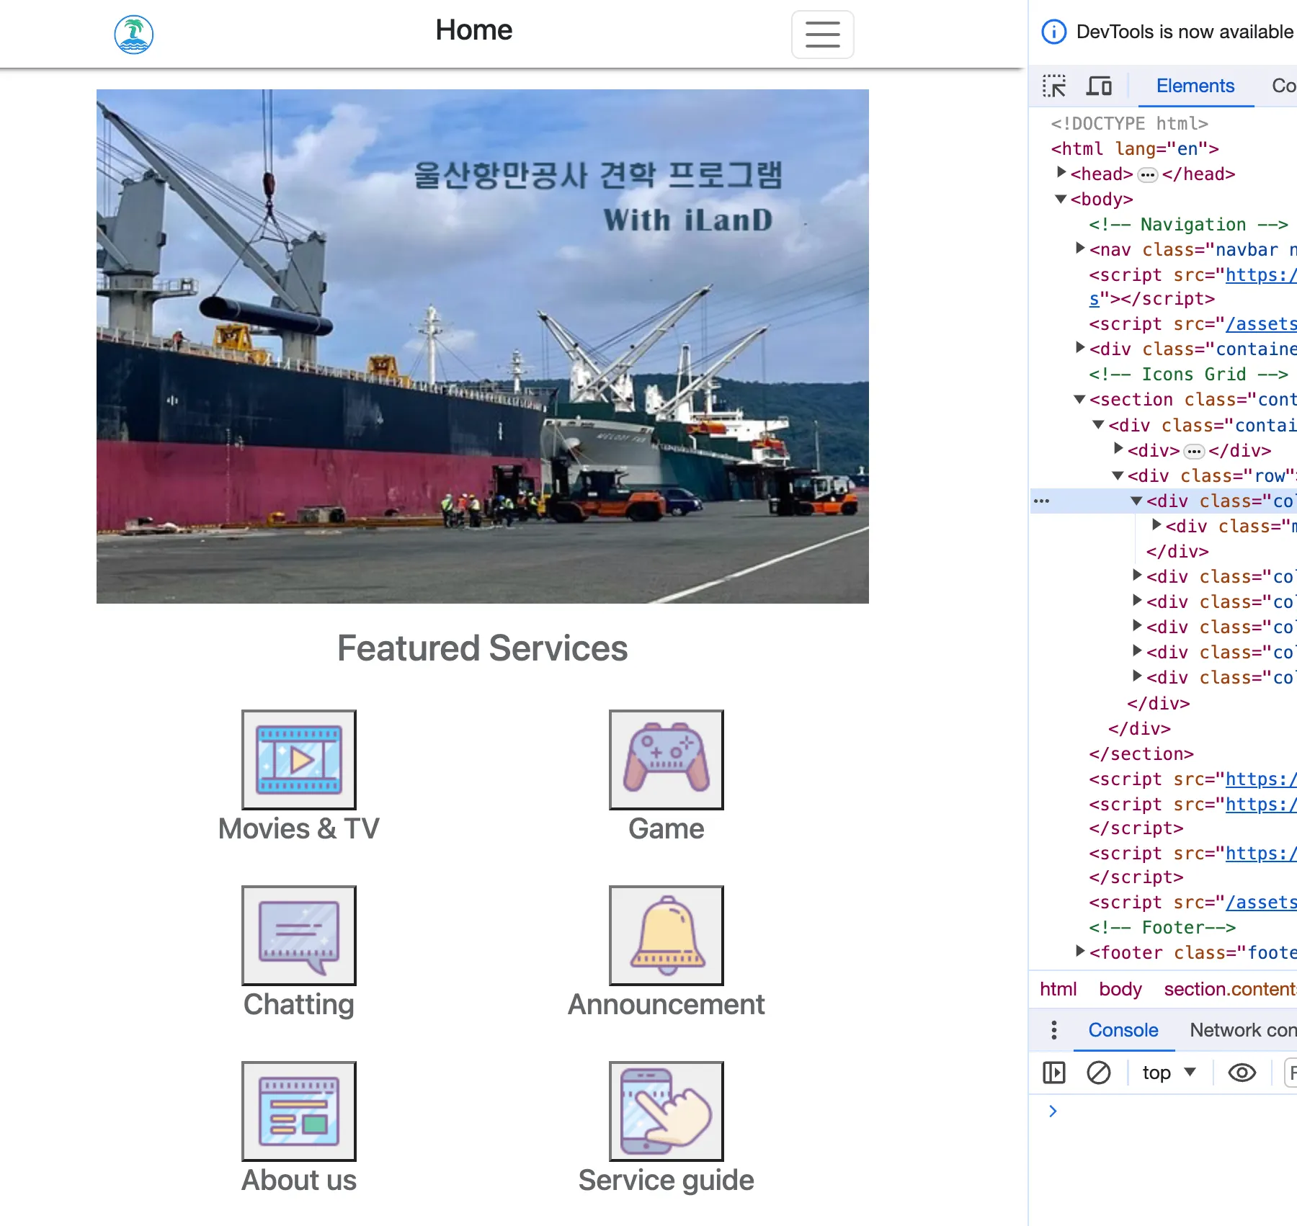Collapse the section class cont node
The width and height of the screenshot is (1297, 1226).
tap(1079, 399)
